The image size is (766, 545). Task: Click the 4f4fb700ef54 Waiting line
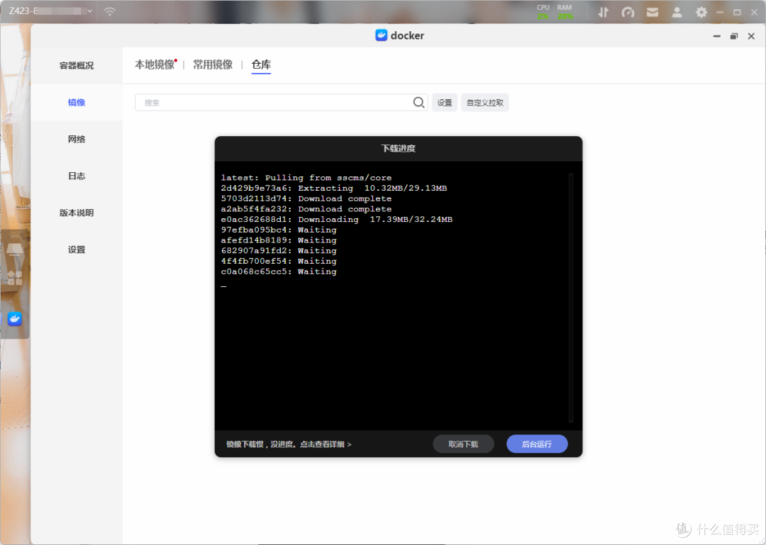tap(279, 262)
